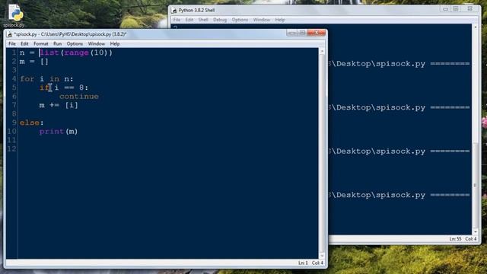Open Edit menu in spisock.py editor

tap(24, 44)
